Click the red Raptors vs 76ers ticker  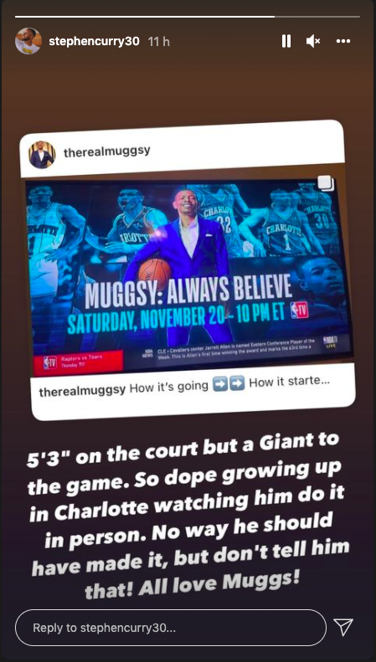[x=79, y=362]
